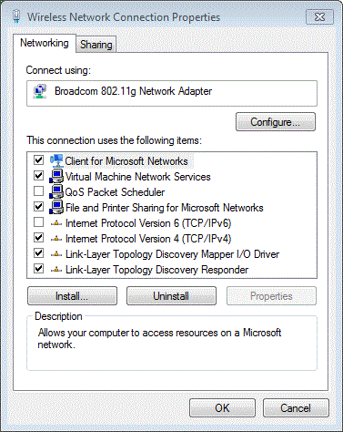The width and height of the screenshot is (343, 432).
Task: Click the Description text about Microsoft network
Action: point(159,338)
